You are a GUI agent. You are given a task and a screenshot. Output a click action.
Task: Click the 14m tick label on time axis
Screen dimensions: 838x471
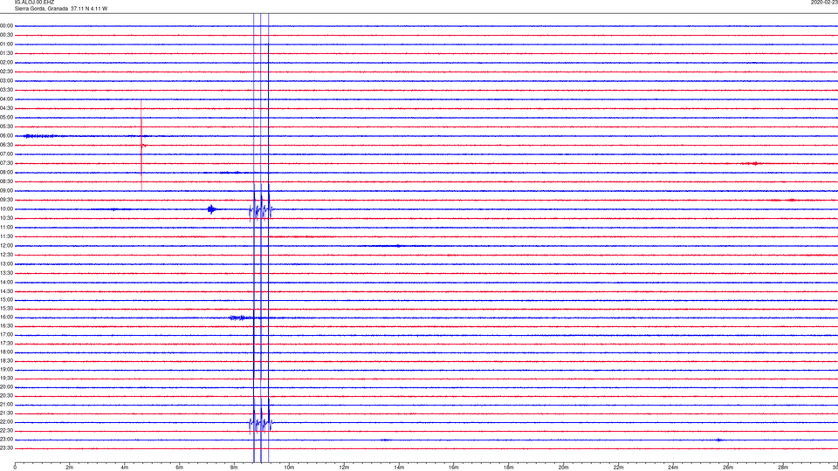(x=399, y=468)
